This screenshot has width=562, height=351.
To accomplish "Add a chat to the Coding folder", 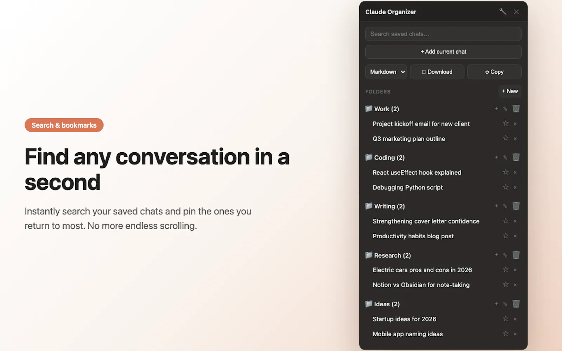I will [x=496, y=157].
